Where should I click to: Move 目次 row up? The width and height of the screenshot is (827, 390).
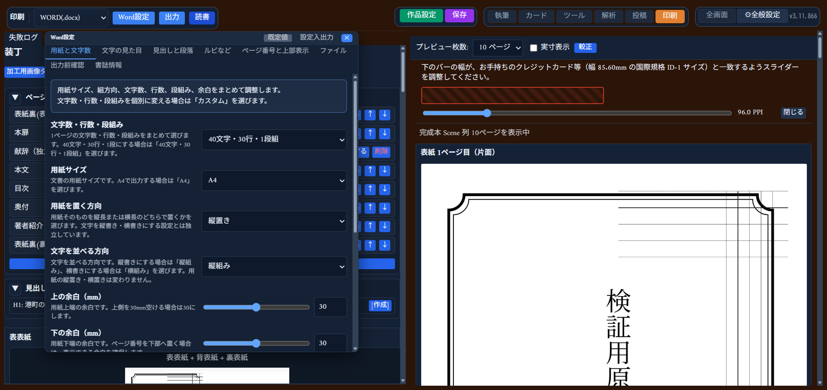click(370, 189)
